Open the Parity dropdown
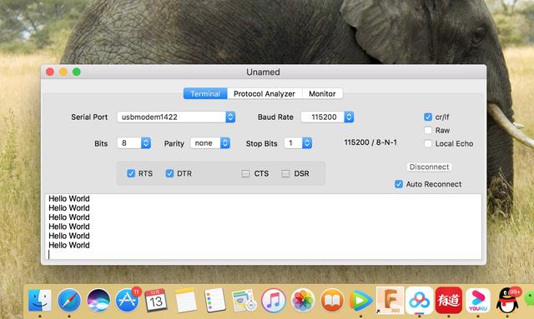The image size is (534, 319). point(210,143)
